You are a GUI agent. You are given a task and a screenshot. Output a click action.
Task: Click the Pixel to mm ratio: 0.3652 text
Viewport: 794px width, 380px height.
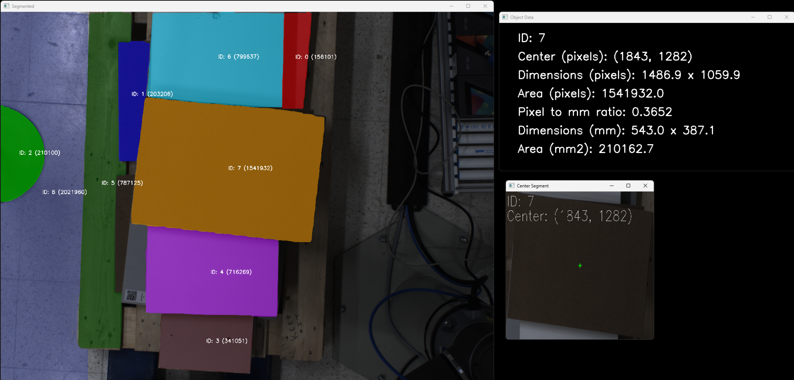point(595,112)
